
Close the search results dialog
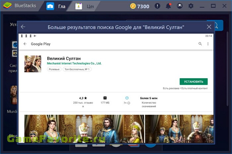coord(209,27)
